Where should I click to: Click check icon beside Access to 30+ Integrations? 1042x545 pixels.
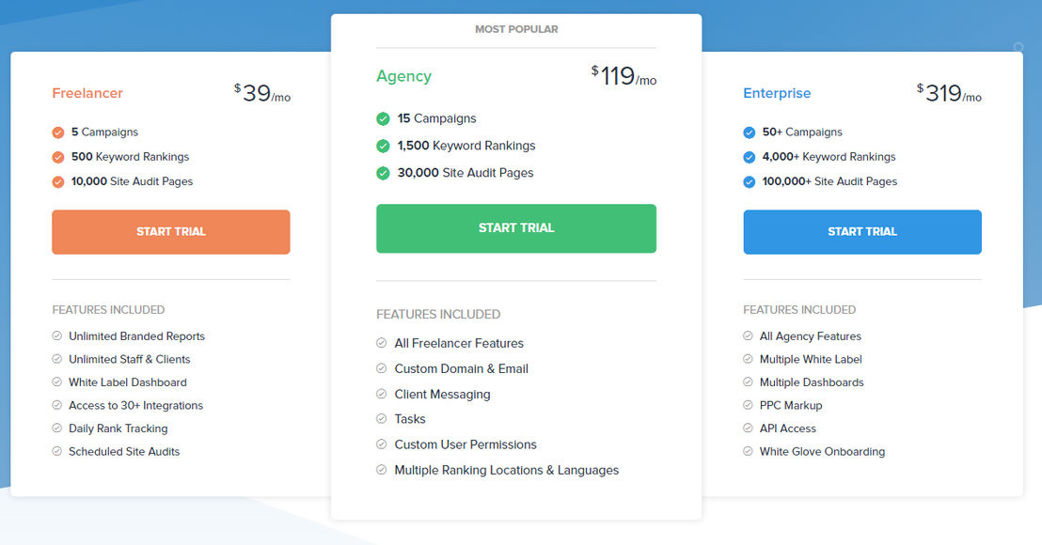[57, 405]
